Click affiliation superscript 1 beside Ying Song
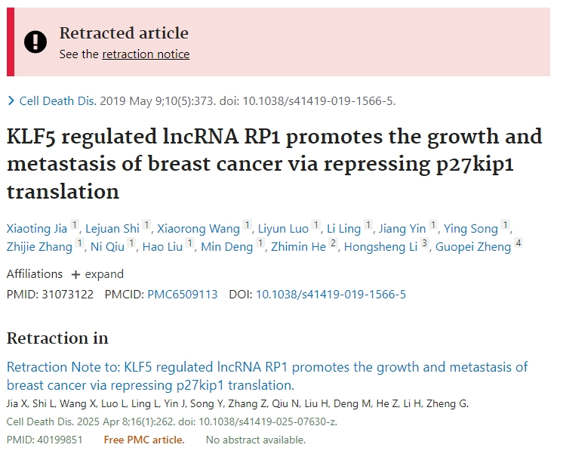This screenshot has height=460, width=563. (505, 225)
